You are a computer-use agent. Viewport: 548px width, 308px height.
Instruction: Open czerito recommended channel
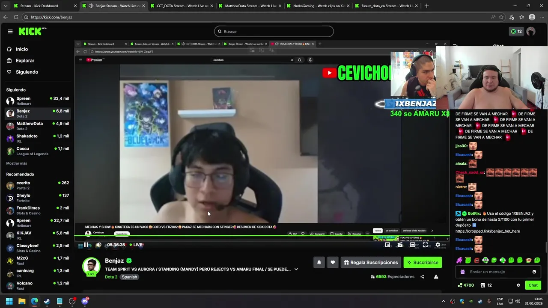tap(38, 185)
